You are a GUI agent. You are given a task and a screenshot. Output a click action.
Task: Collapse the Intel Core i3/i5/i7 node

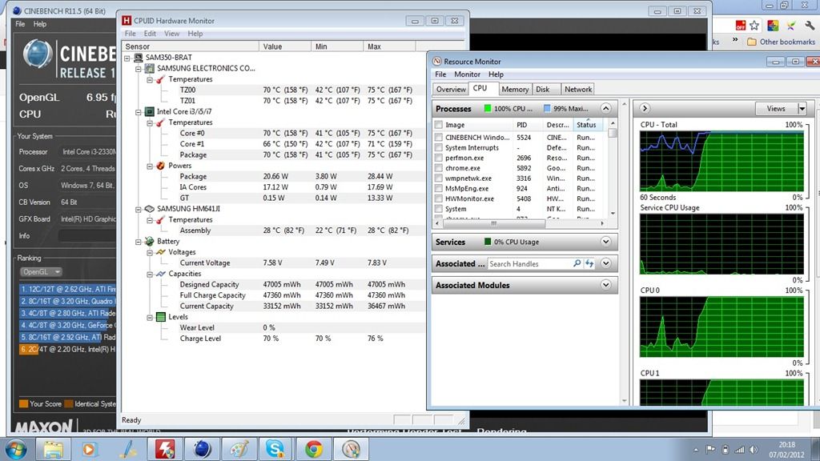[138, 112]
